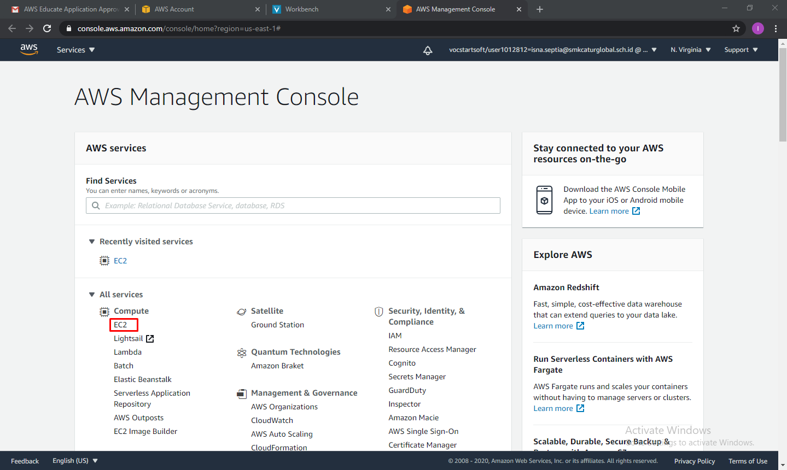Screen dimensions: 787x470
Task: Click the site lock icon in address bar
Action: pos(68,28)
